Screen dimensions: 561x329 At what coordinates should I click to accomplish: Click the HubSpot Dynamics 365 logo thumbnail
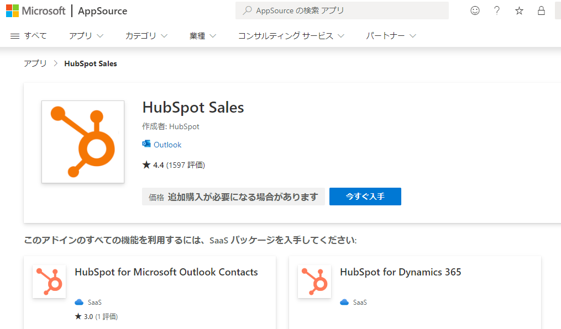[x=314, y=282]
